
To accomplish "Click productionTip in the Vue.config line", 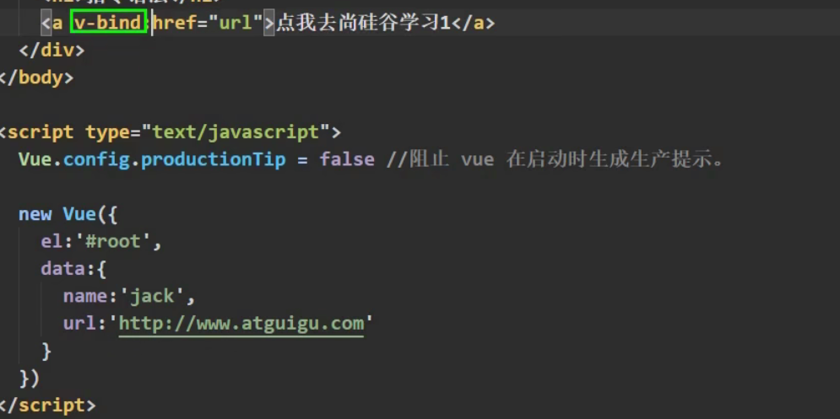I will point(214,159).
